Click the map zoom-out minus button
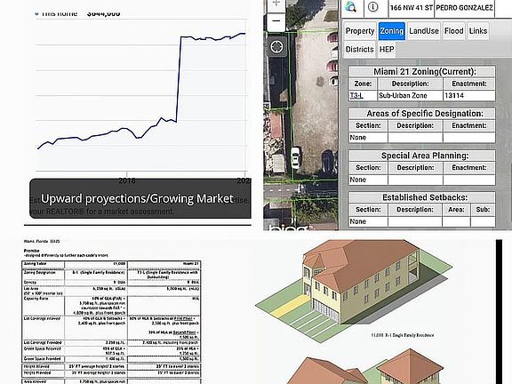The height and width of the screenshot is (384, 512). pos(276,22)
